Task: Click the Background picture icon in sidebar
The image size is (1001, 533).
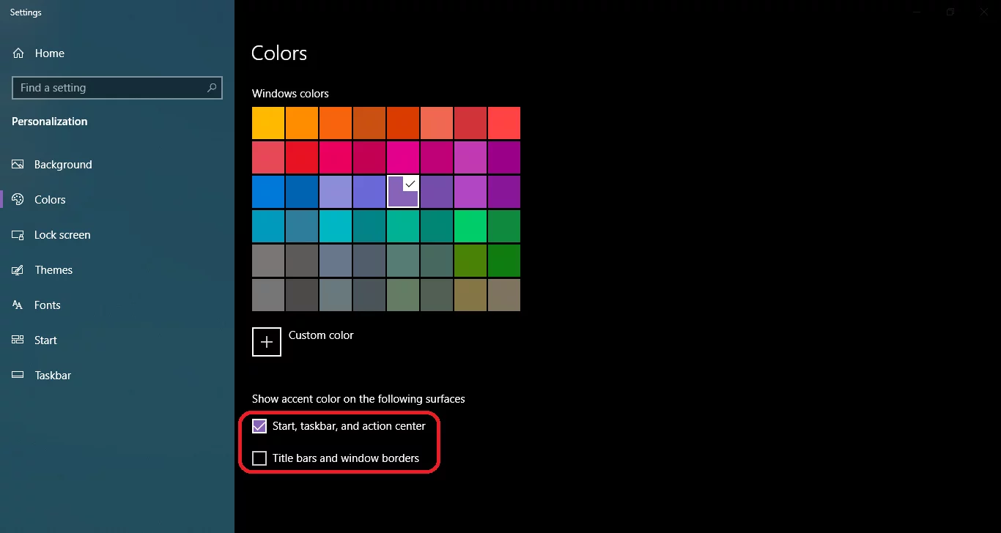Action: pos(18,165)
